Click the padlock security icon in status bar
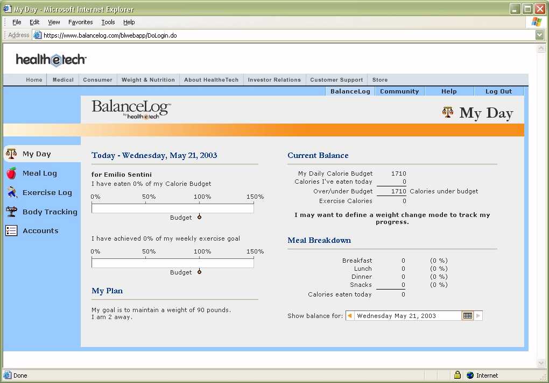 click(x=457, y=375)
